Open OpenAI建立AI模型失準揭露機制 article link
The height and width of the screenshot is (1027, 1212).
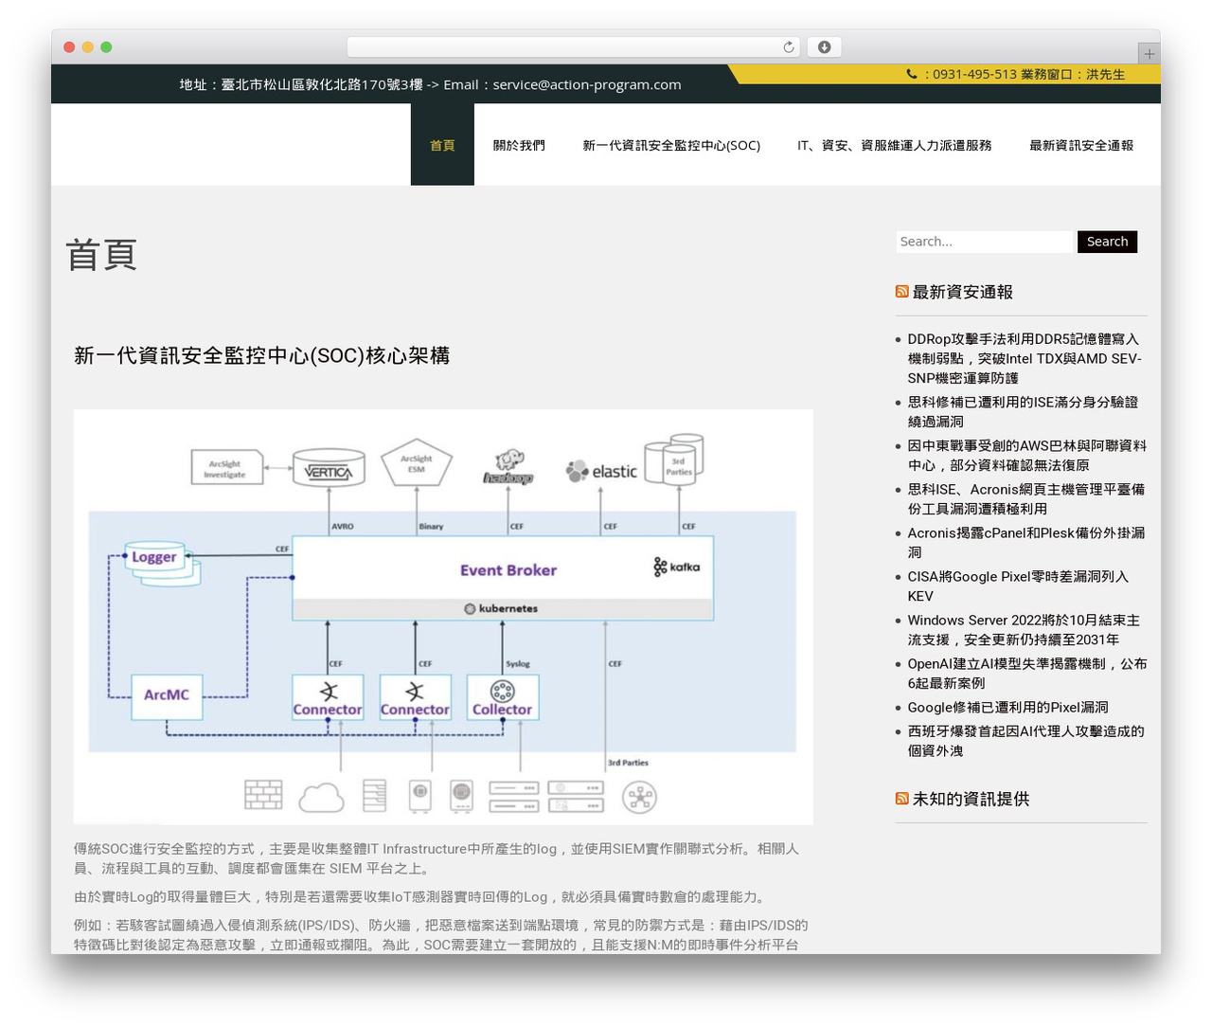pos(1027,674)
